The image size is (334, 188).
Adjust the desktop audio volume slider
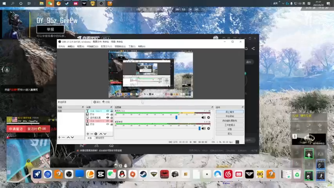point(200,128)
